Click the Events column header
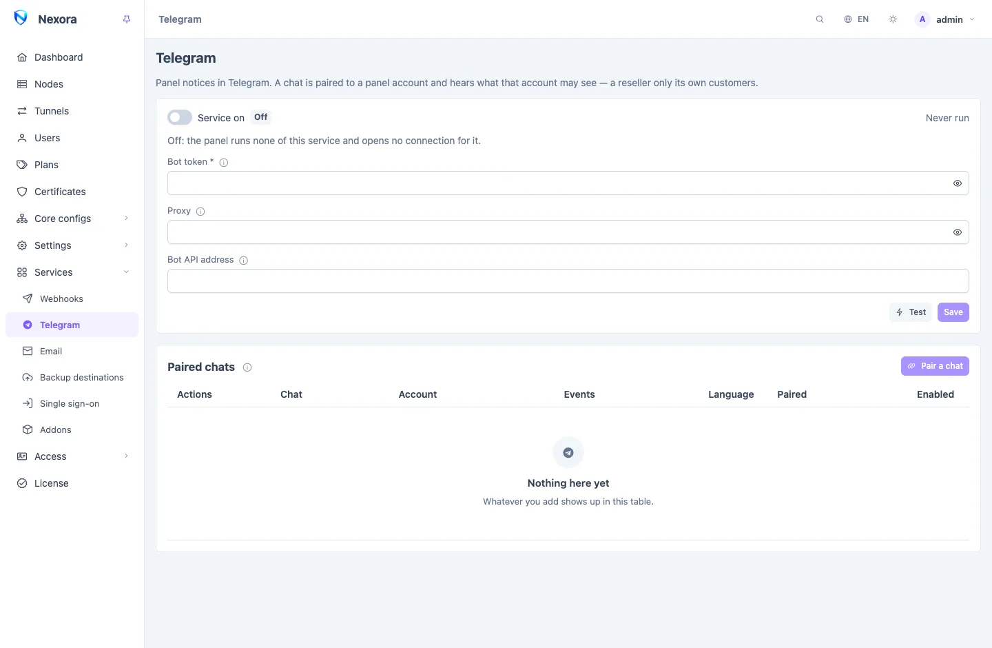This screenshot has width=992, height=648. (x=579, y=394)
